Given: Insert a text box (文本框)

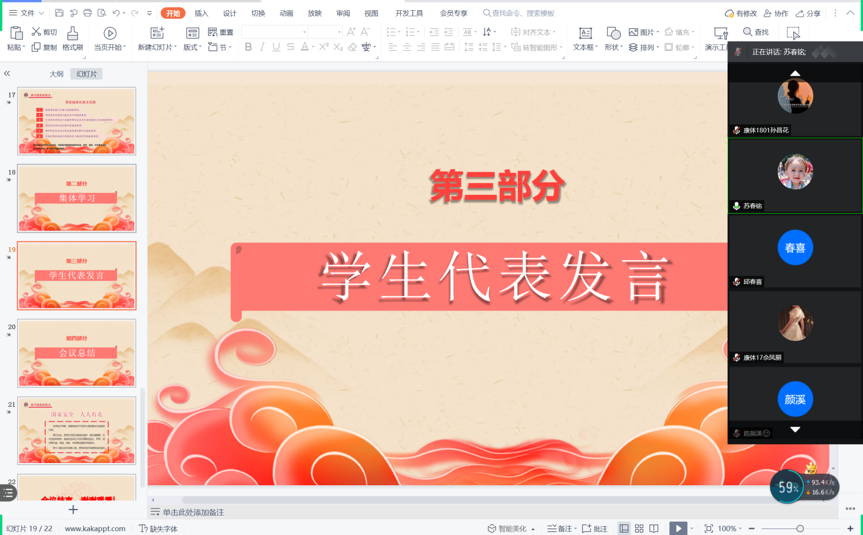Looking at the screenshot, I should click(x=585, y=34).
